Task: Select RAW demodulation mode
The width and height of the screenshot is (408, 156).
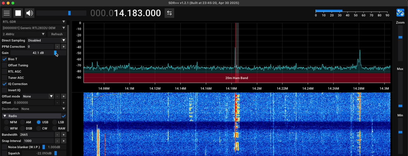Action: [x=55, y=128]
